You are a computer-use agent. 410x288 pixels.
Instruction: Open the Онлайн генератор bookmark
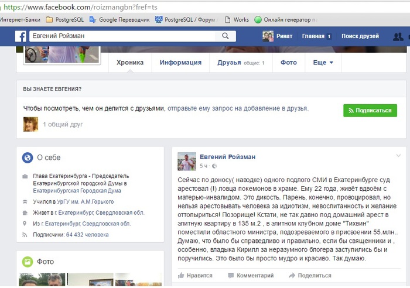pyautogui.click(x=286, y=19)
